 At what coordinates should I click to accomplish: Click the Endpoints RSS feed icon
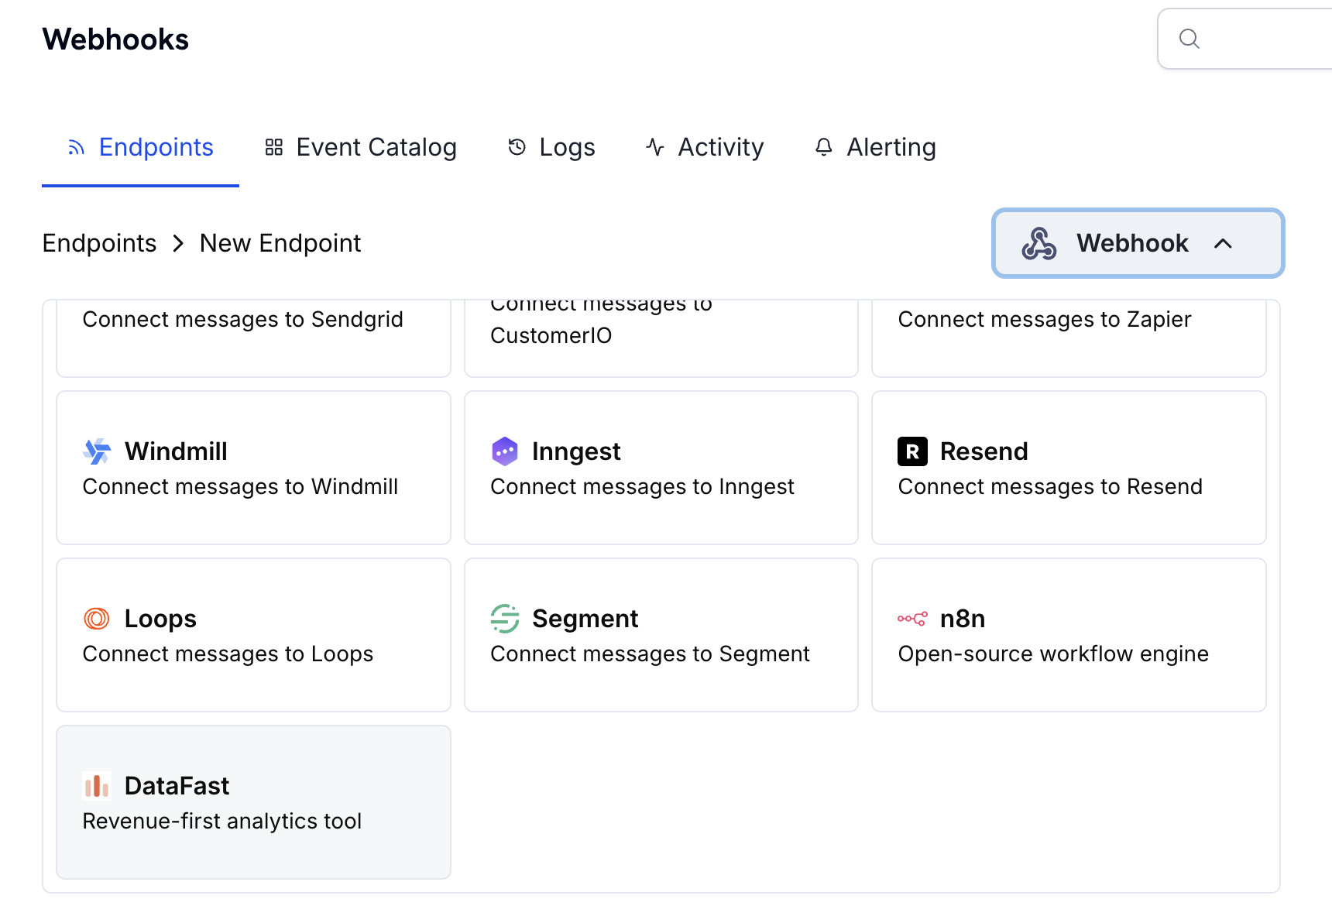coord(75,147)
